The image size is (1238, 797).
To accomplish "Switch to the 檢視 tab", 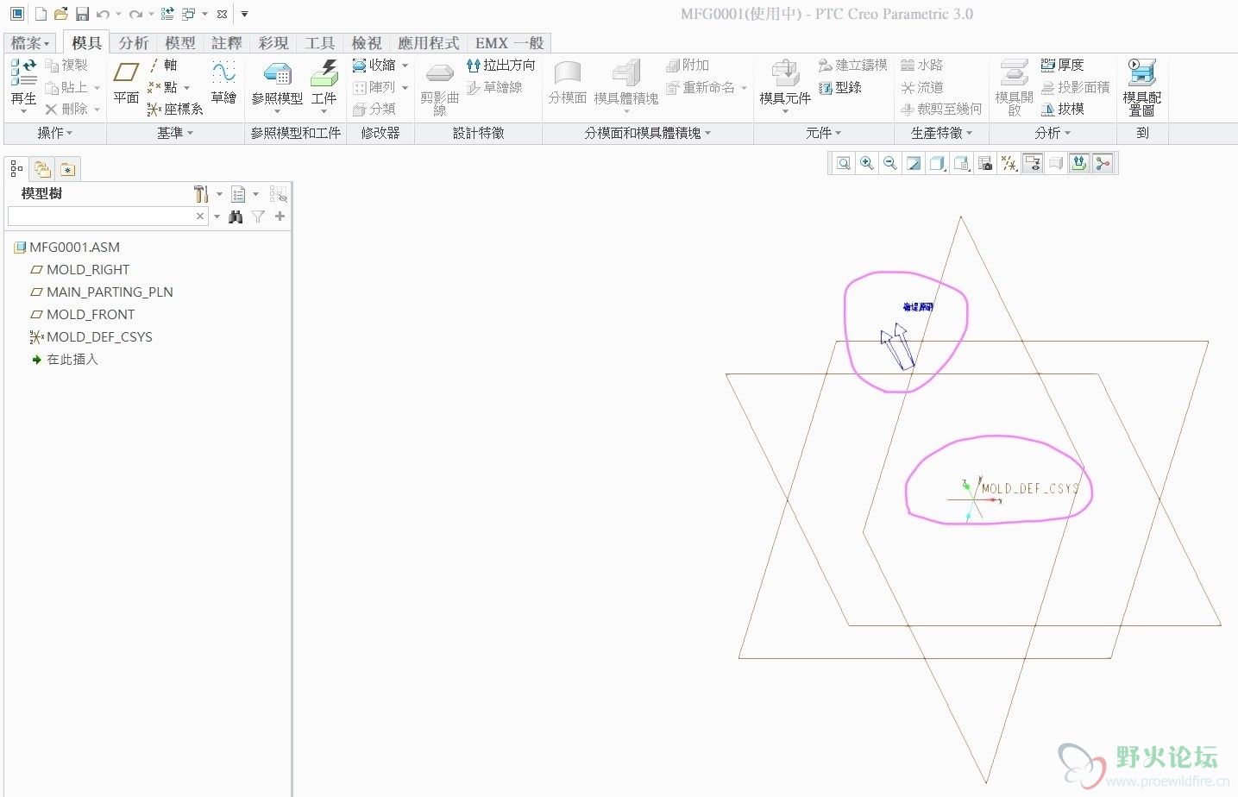I will pyautogui.click(x=366, y=43).
